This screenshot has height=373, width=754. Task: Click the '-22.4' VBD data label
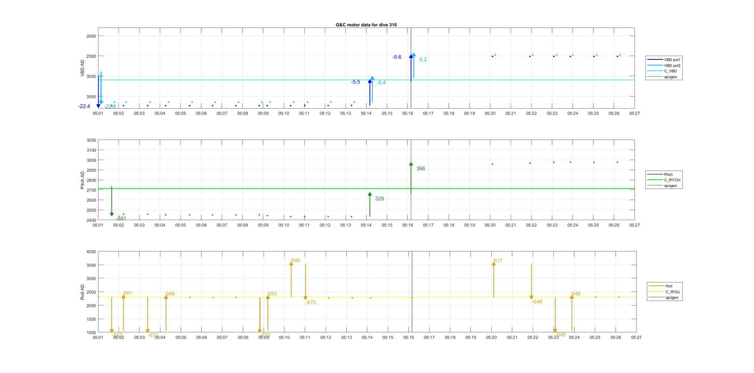click(84, 107)
